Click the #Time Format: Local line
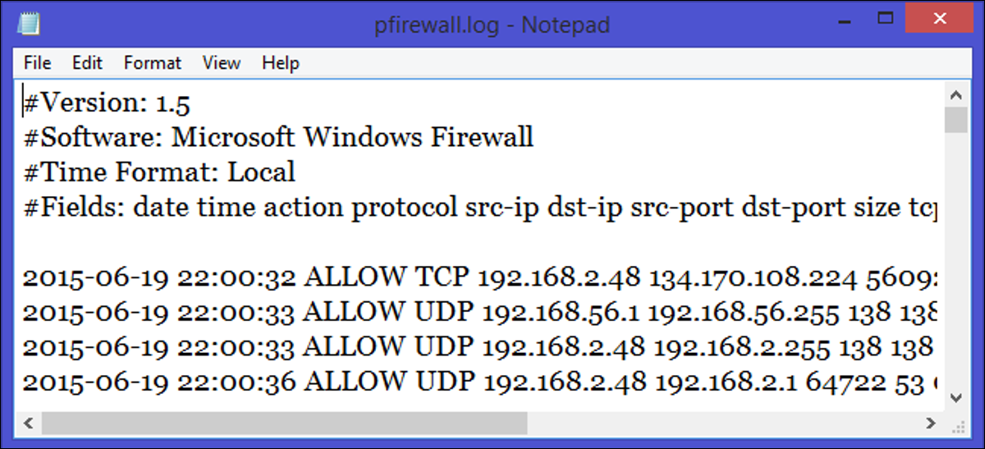Viewport: 985px width, 449px height. 159,172
